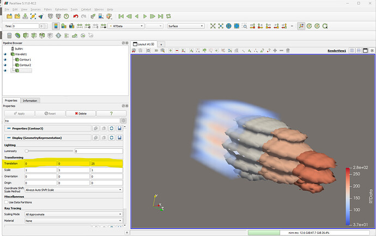Collapse Display (GeometryRepresentation) section

pos(9,138)
